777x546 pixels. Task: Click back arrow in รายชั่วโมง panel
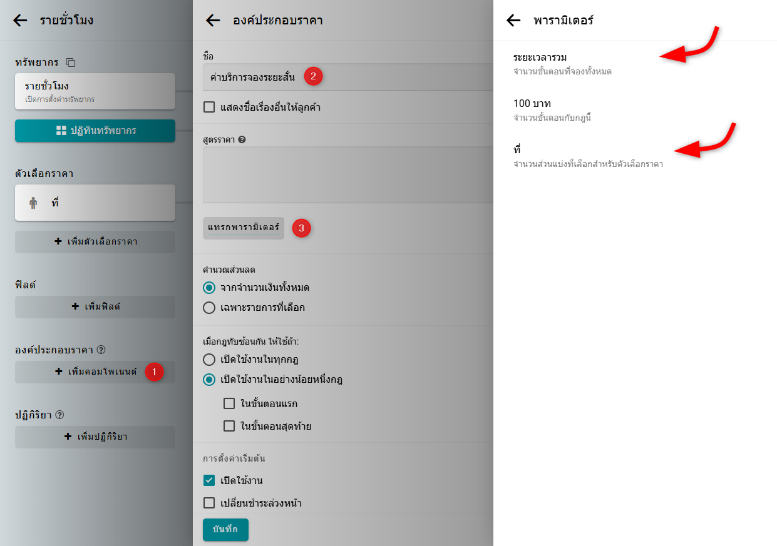(x=20, y=21)
